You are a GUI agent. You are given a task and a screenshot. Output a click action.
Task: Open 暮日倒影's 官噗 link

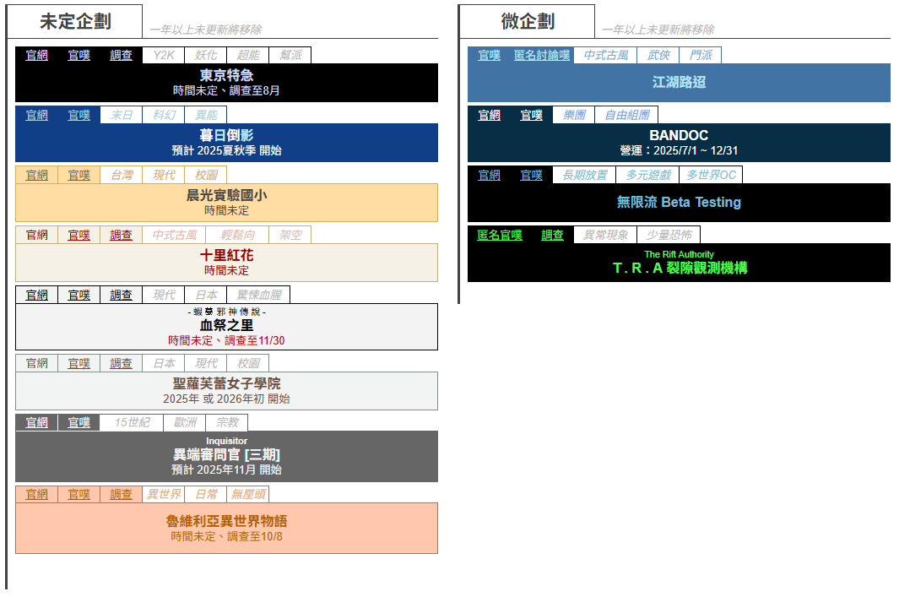[79, 116]
